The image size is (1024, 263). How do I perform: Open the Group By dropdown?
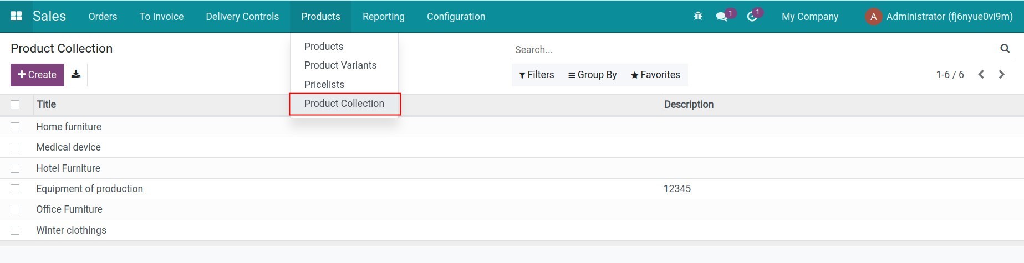(x=592, y=75)
